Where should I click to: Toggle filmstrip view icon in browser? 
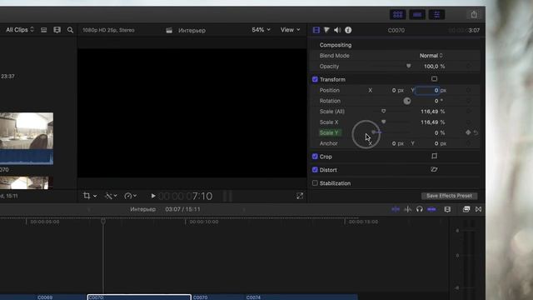click(x=57, y=30)
